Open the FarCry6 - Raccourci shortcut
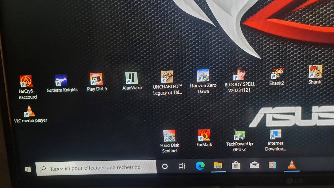Screen dimensions: 334x188 [26, 81]
